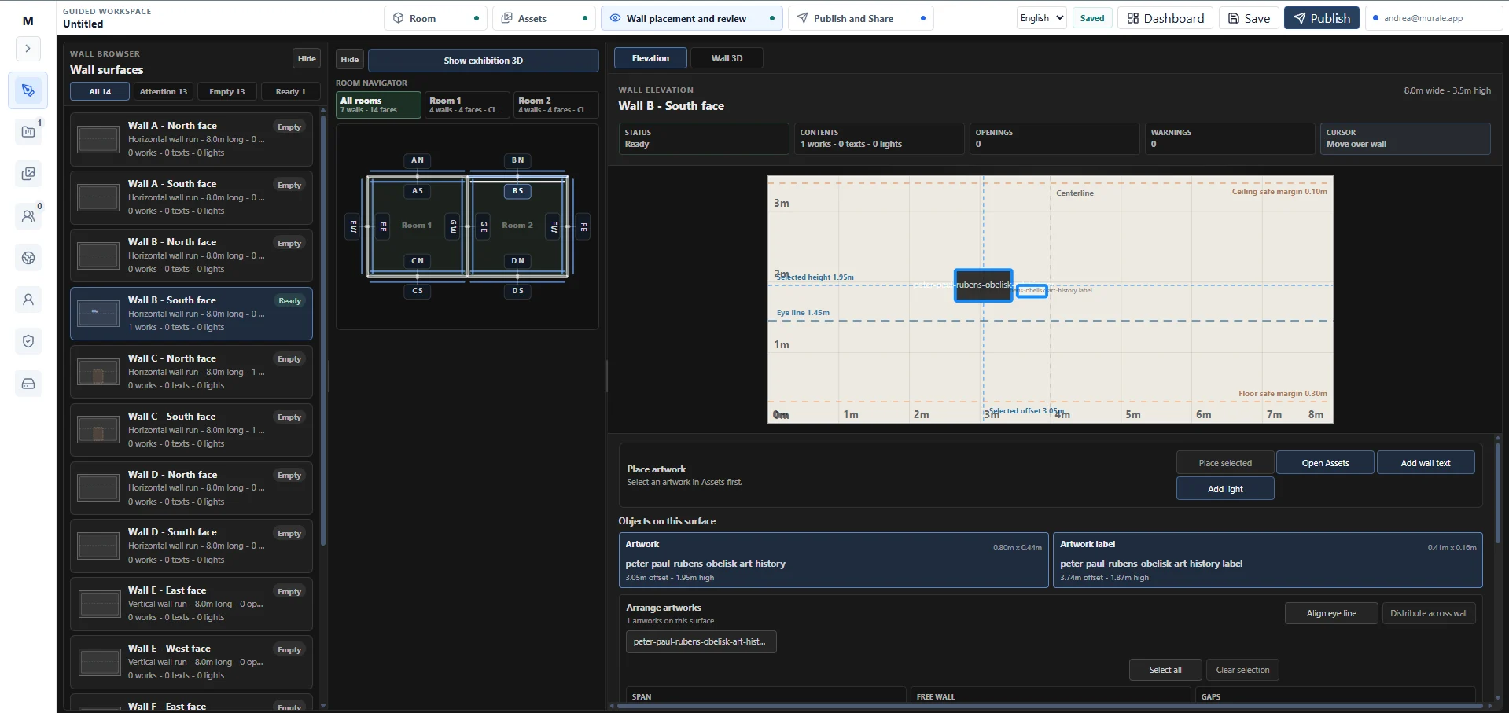Open the storage drive sidebar icon
1509x713 pixels.
tap(28, 384)
